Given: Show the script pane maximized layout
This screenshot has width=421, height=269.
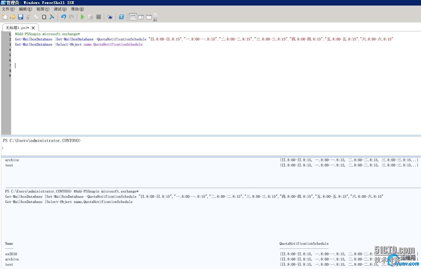Looking at the screenshot, I should point(149,17).
